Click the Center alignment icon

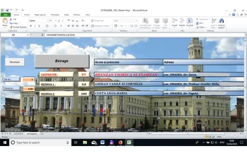tap(73, 26)
